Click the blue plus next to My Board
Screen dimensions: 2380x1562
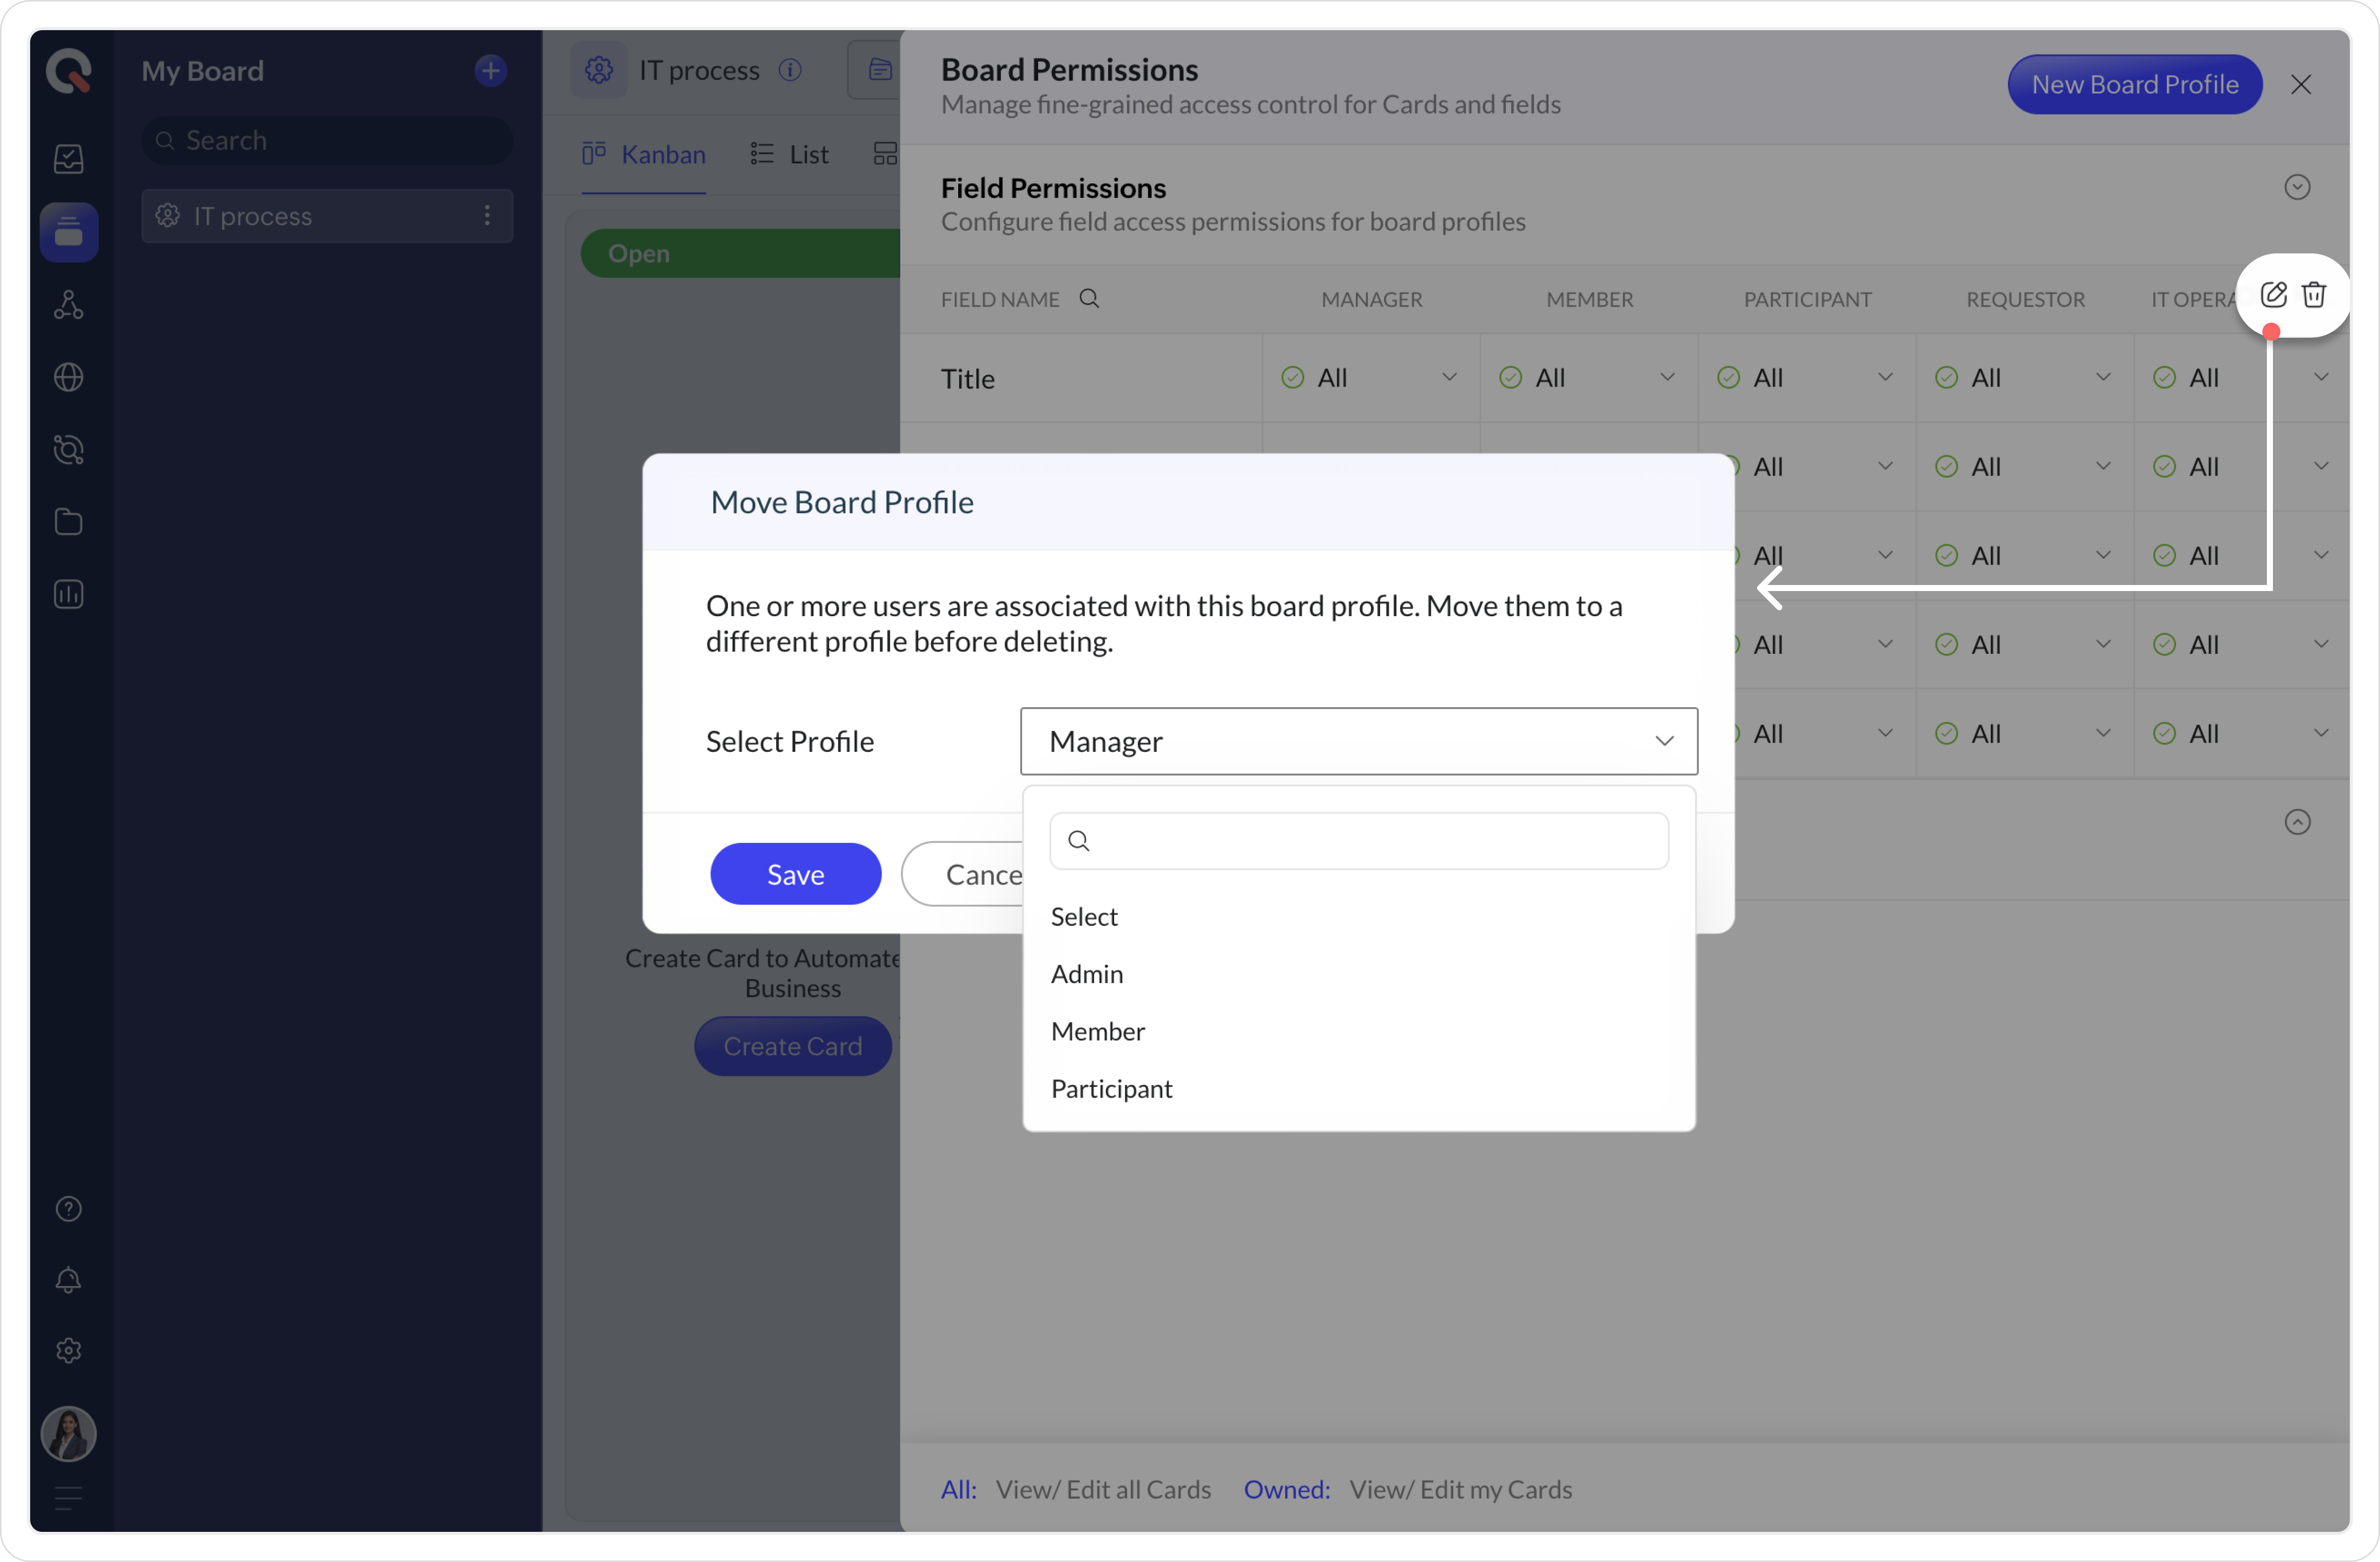[x=490, y=71]
